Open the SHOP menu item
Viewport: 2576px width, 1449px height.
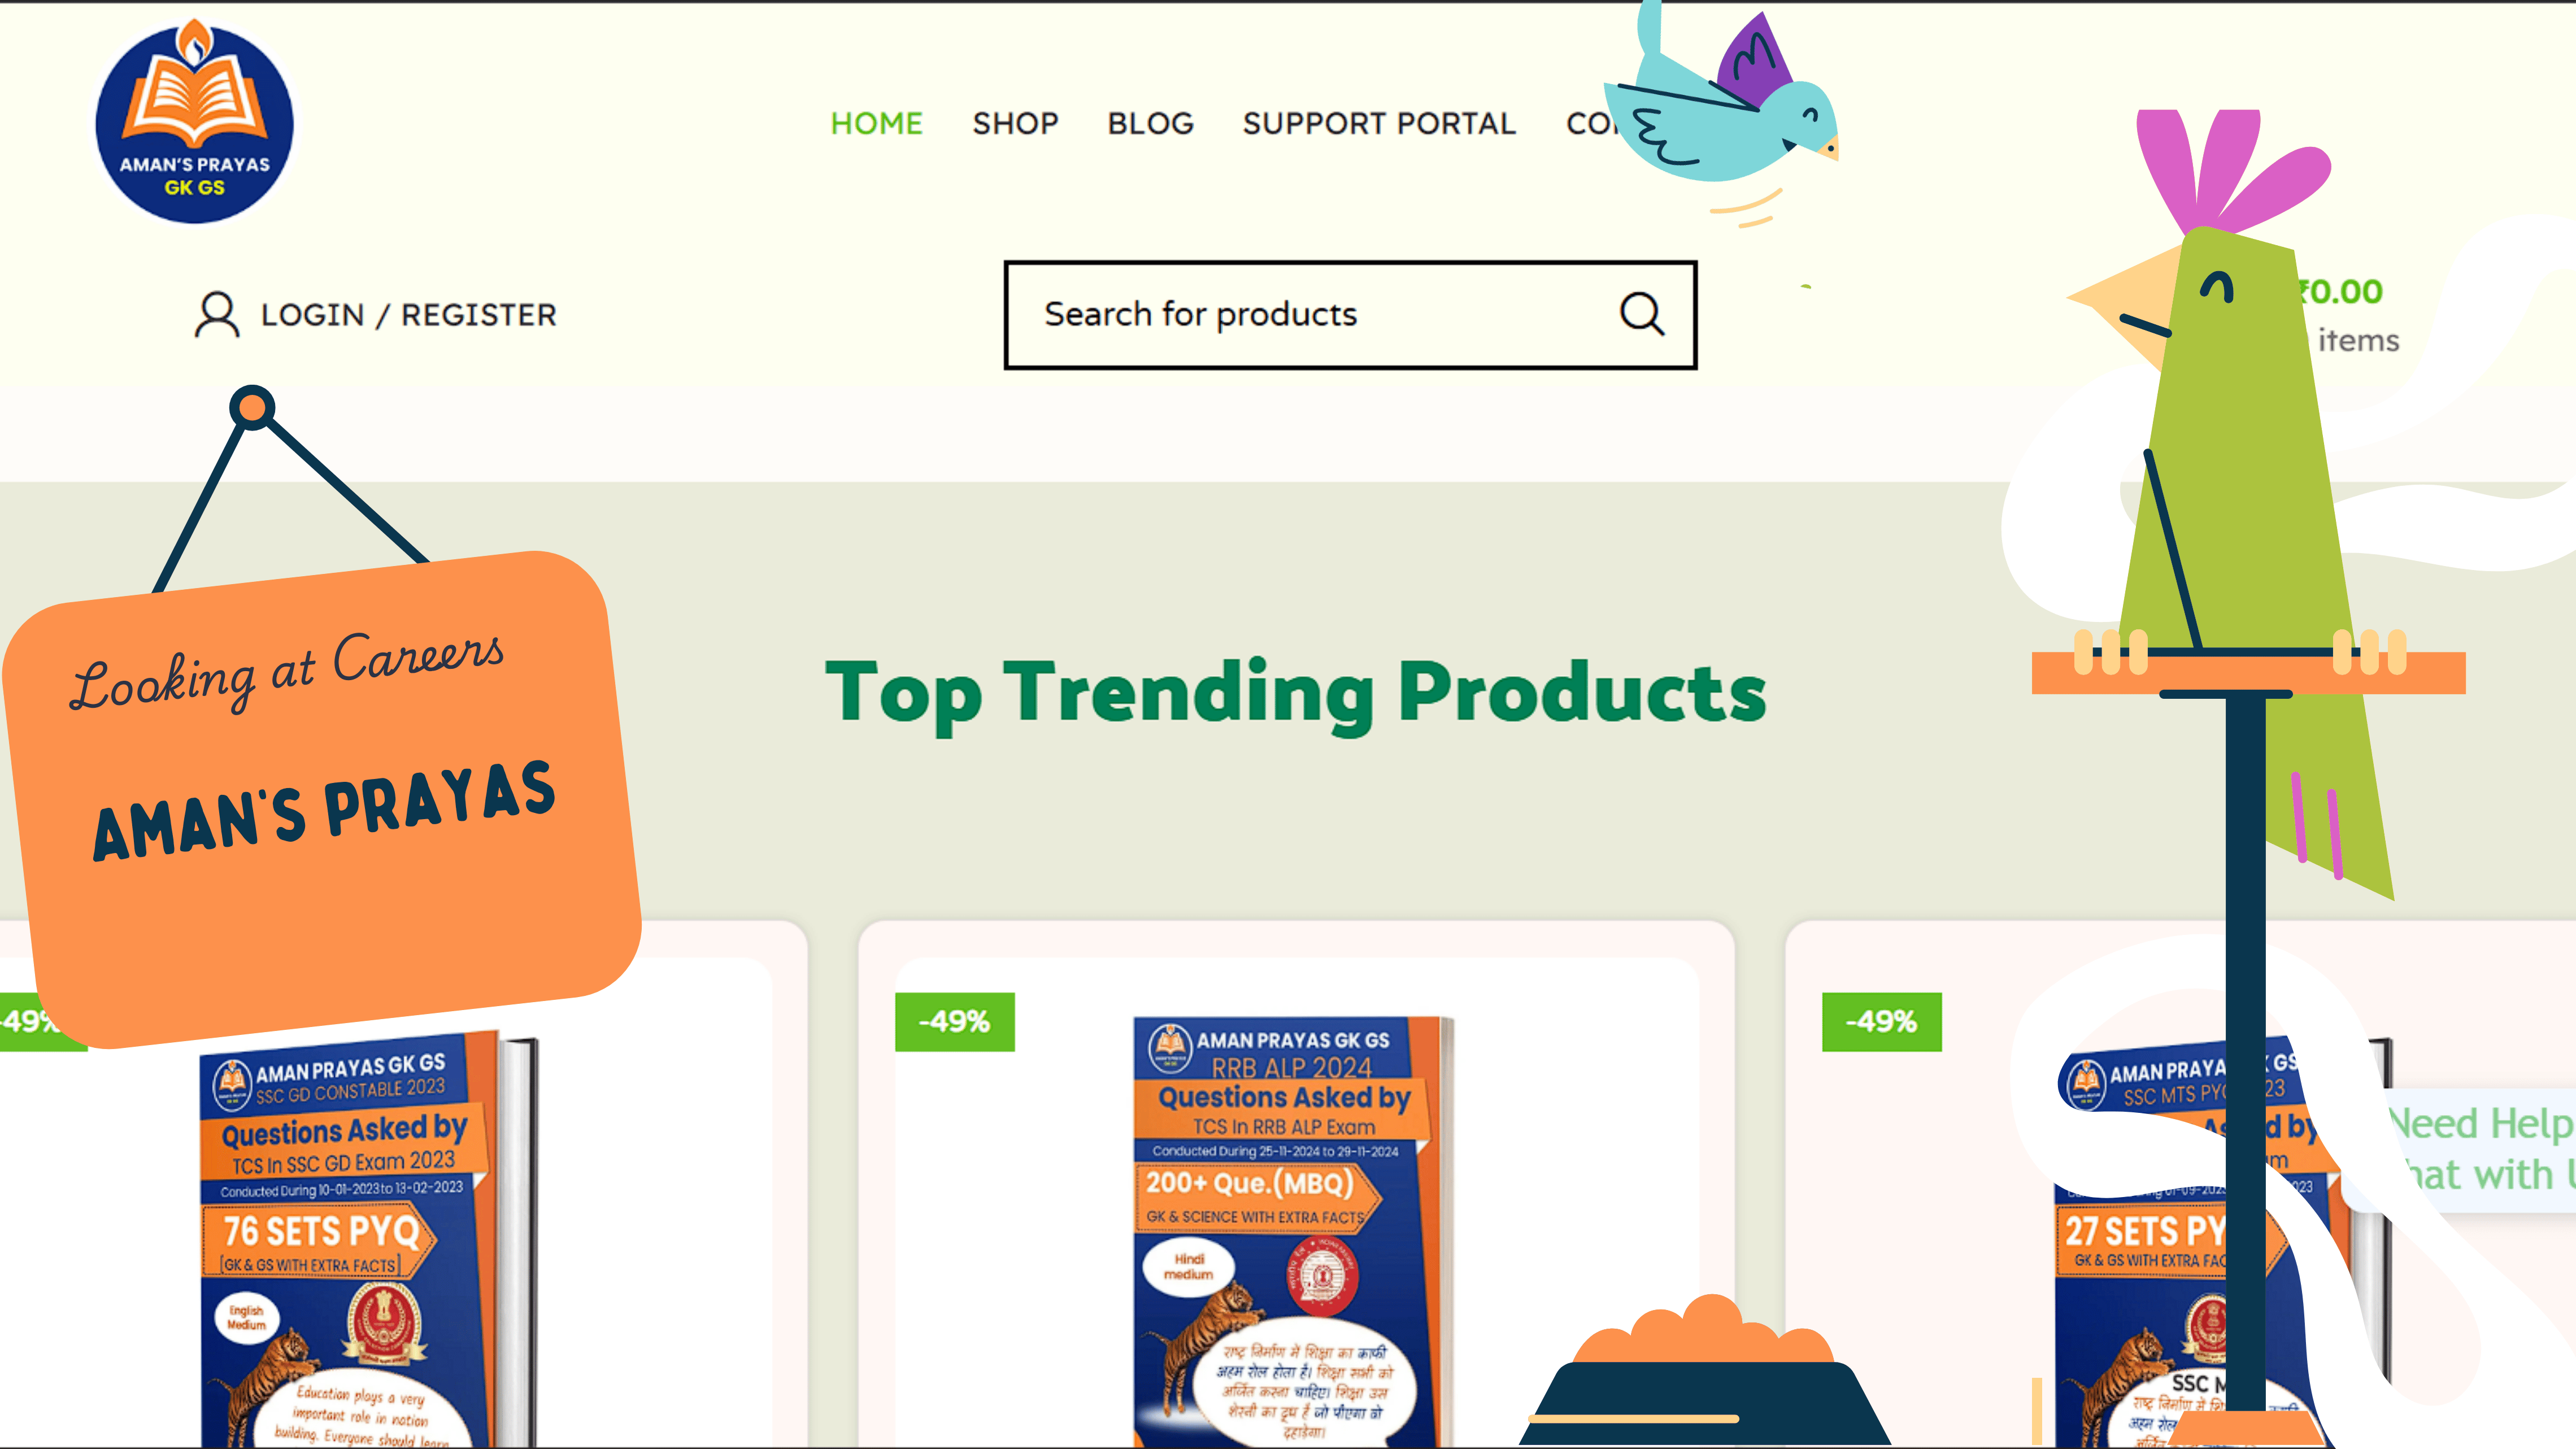[1015, 123]
